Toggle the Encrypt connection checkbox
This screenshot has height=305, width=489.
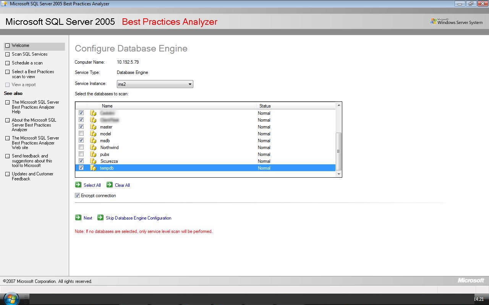click(77, 196)
